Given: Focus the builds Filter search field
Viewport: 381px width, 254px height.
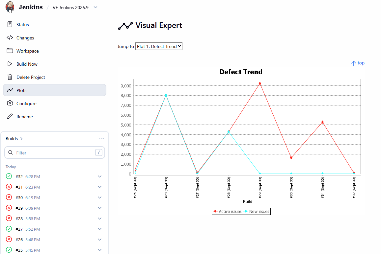Looking at the screenshot, I should point(55,152).
